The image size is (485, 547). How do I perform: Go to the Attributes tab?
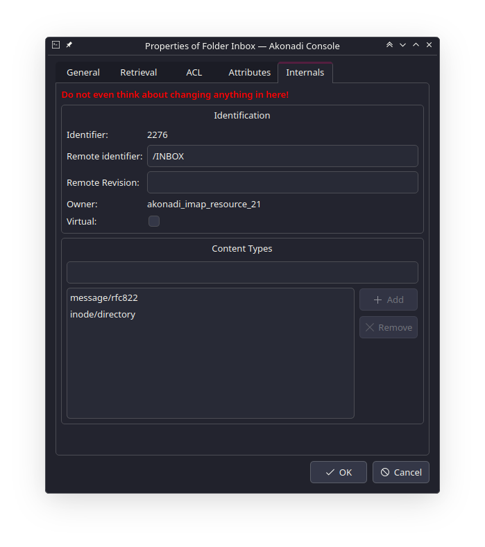click(250, 73)
